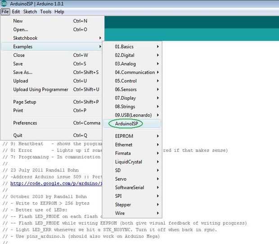Expand the 01.Basics examples submenu
Screen dimensions: 279x244
(132, 47)
